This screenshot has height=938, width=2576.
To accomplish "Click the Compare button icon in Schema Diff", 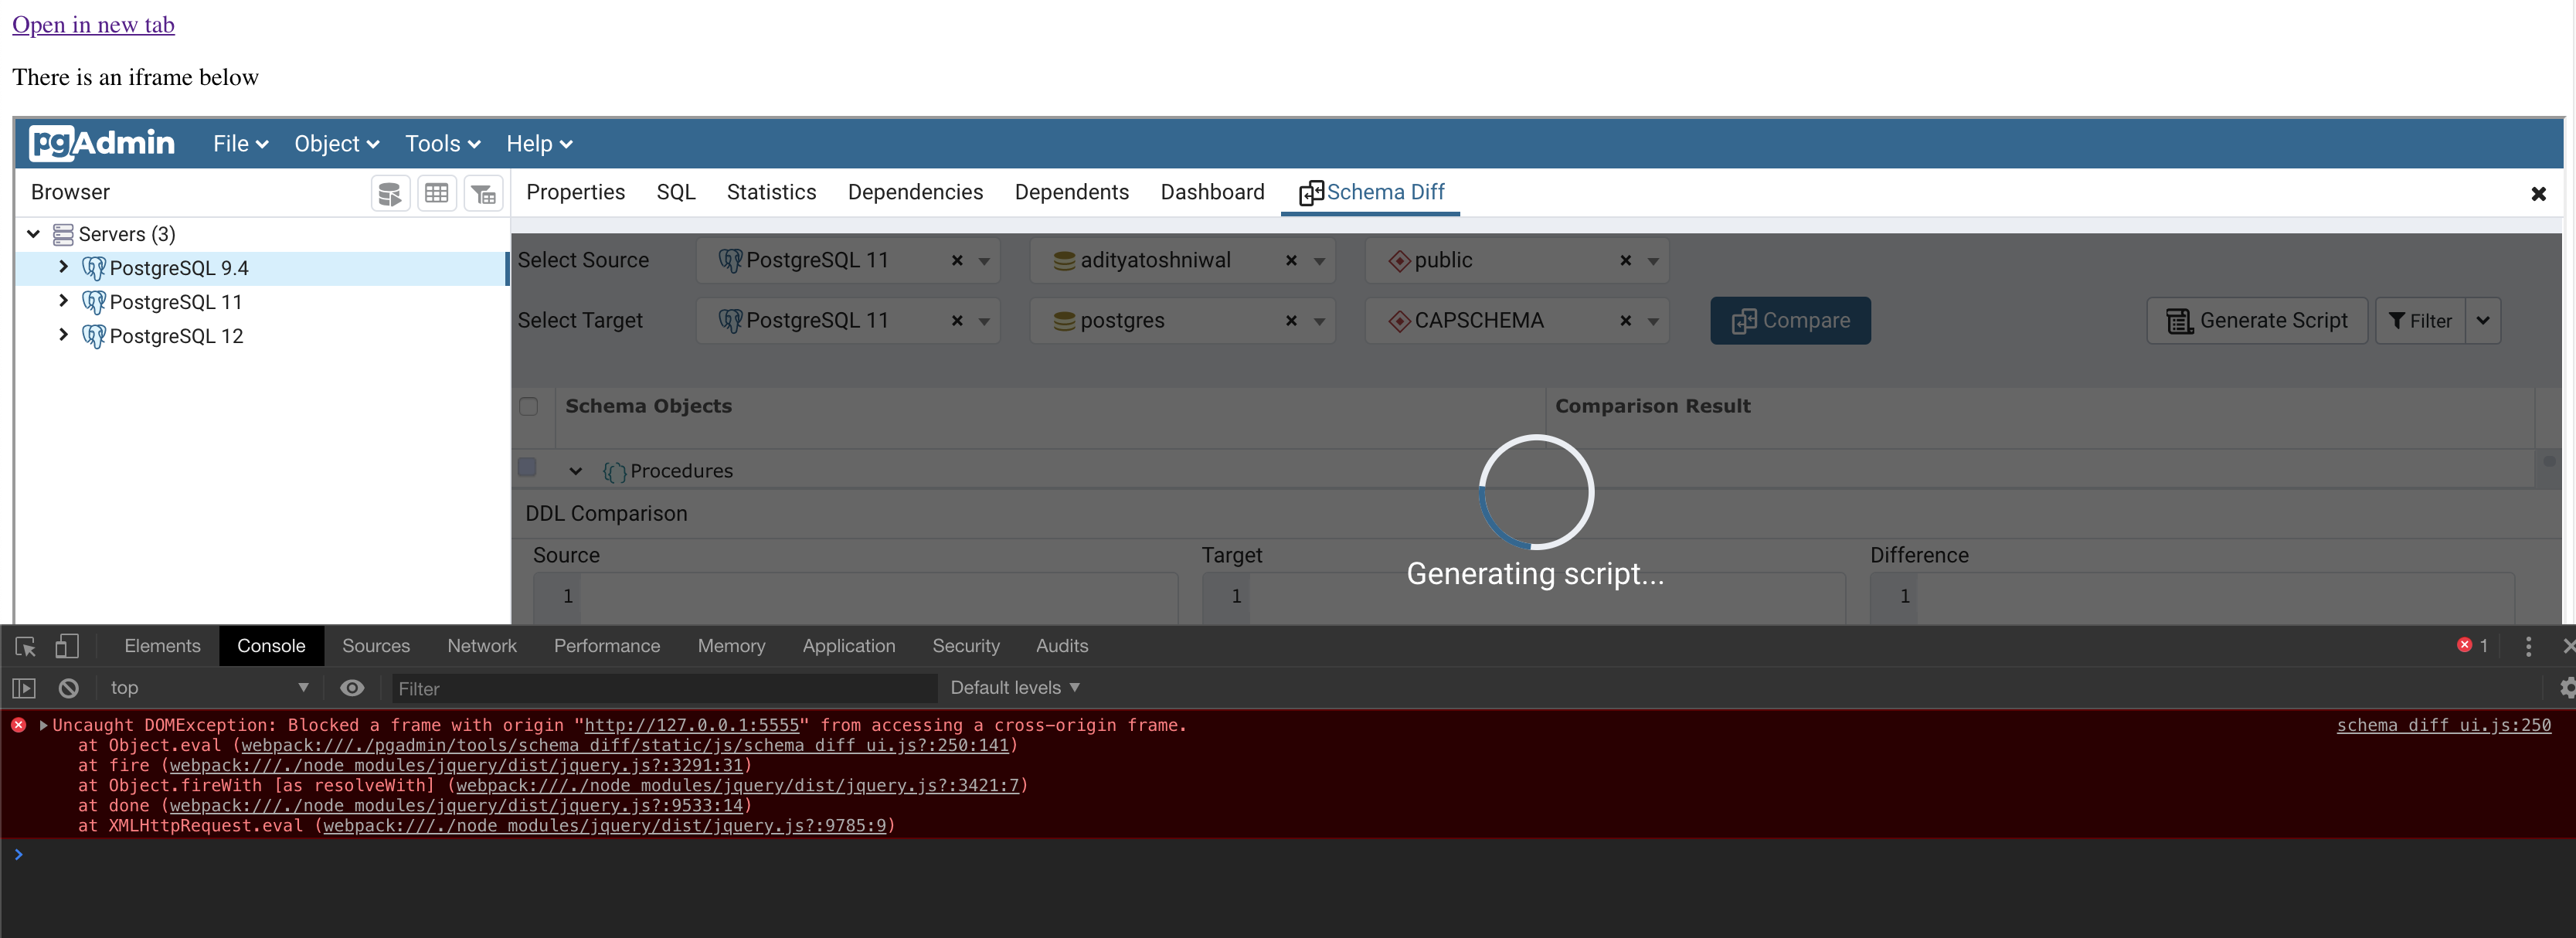I will [x=1745, y=320].
